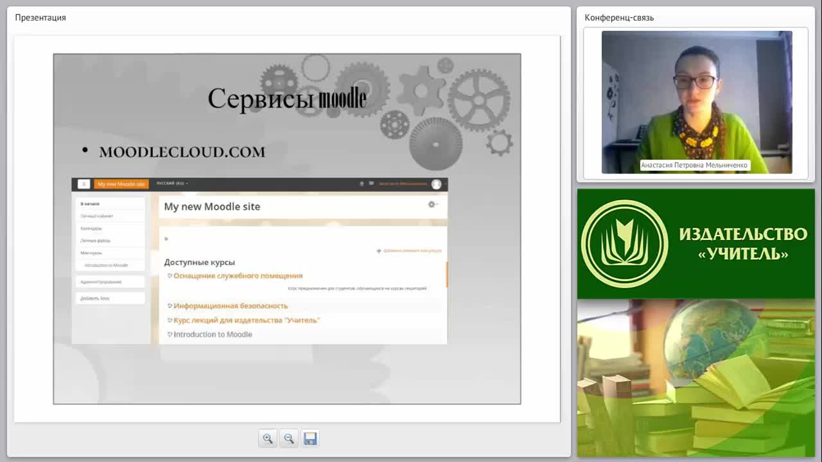Zoom out the presentation with magnifier minus

point(289,438)
